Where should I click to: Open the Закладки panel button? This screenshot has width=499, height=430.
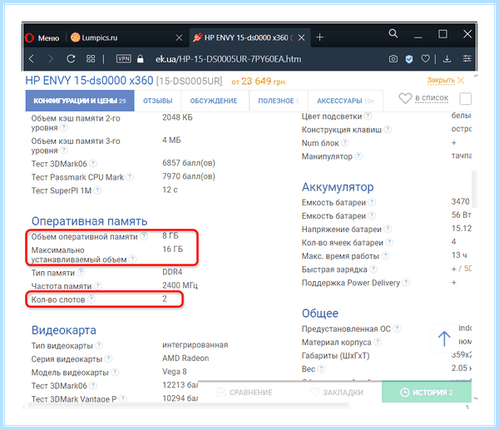[x=337, y=392]
